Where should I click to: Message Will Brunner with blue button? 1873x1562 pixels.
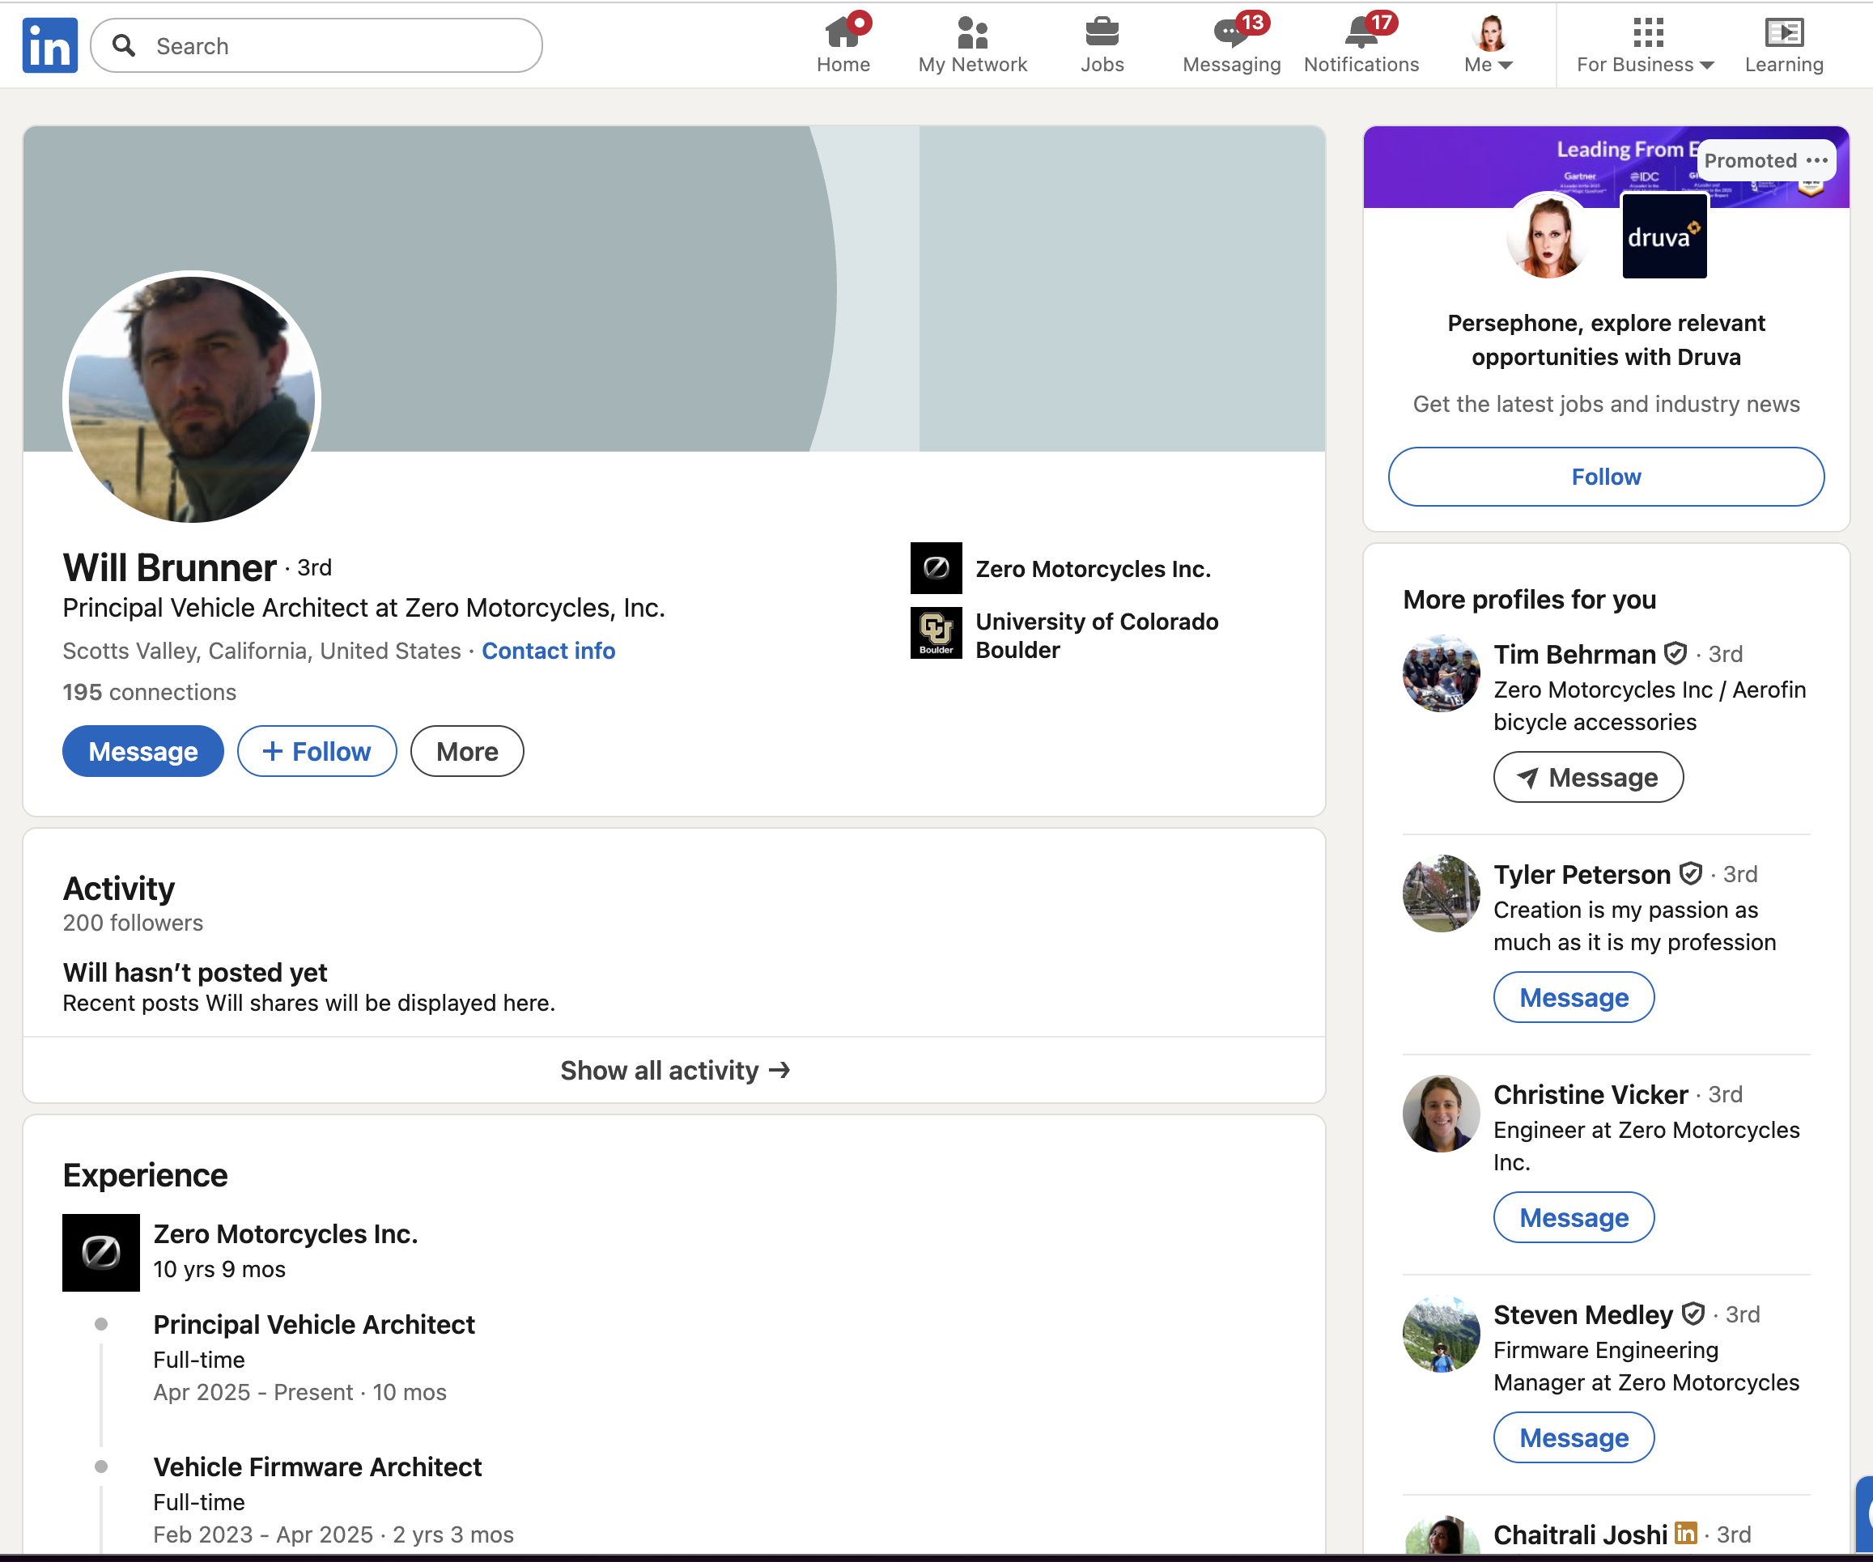[x=142, y=752]
